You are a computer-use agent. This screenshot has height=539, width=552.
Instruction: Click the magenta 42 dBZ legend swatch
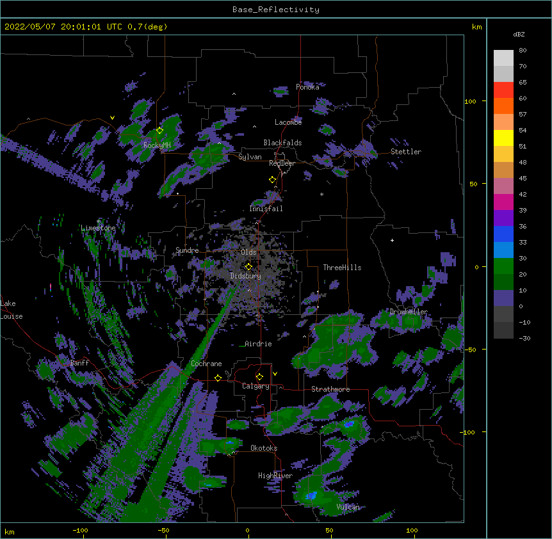click(503, 202)
